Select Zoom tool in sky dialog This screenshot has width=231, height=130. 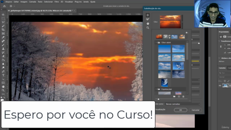[x=148, y=28]
